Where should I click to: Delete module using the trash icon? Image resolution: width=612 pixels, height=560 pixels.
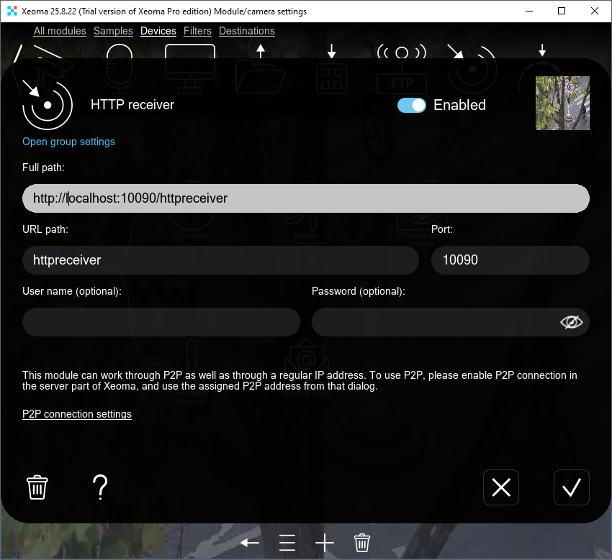pyautogui.click(x=37, y=487)
